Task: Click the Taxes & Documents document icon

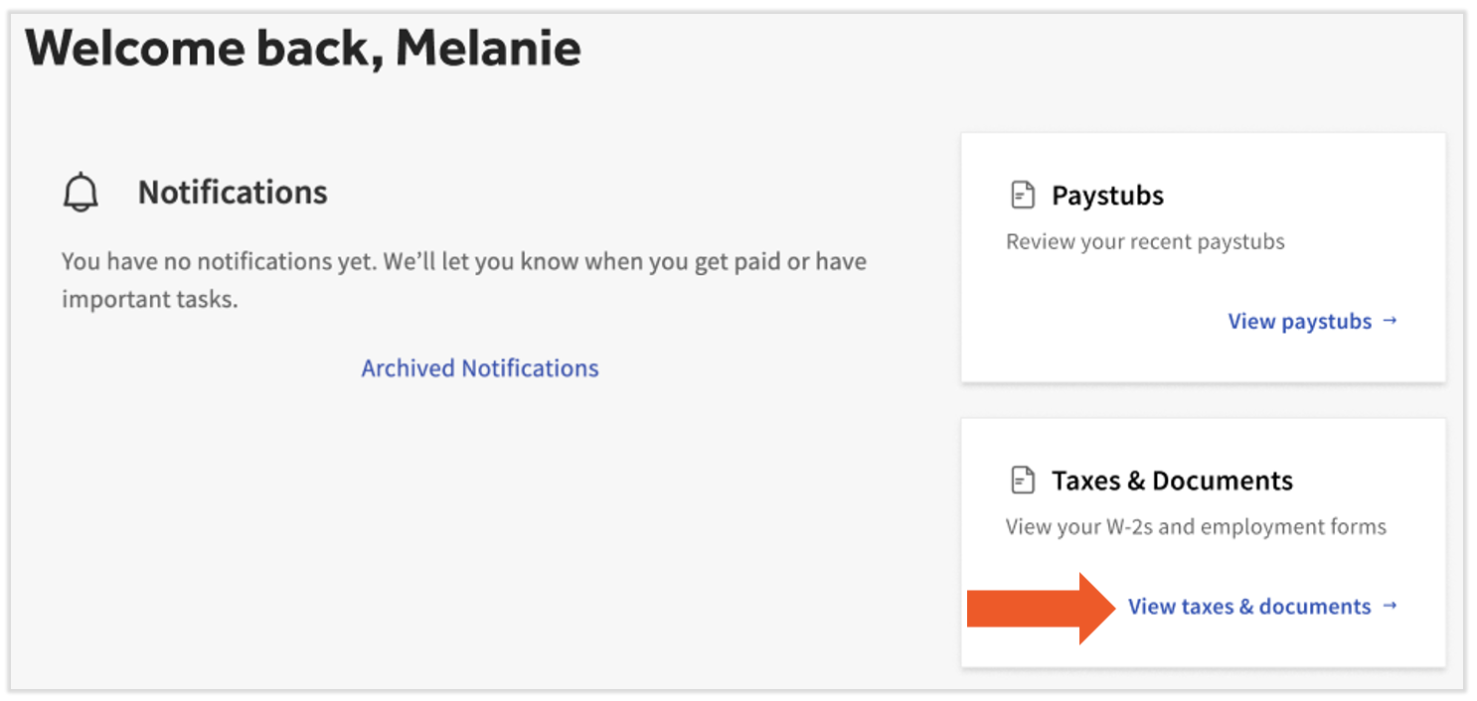Action: (x=1023, y=480)
